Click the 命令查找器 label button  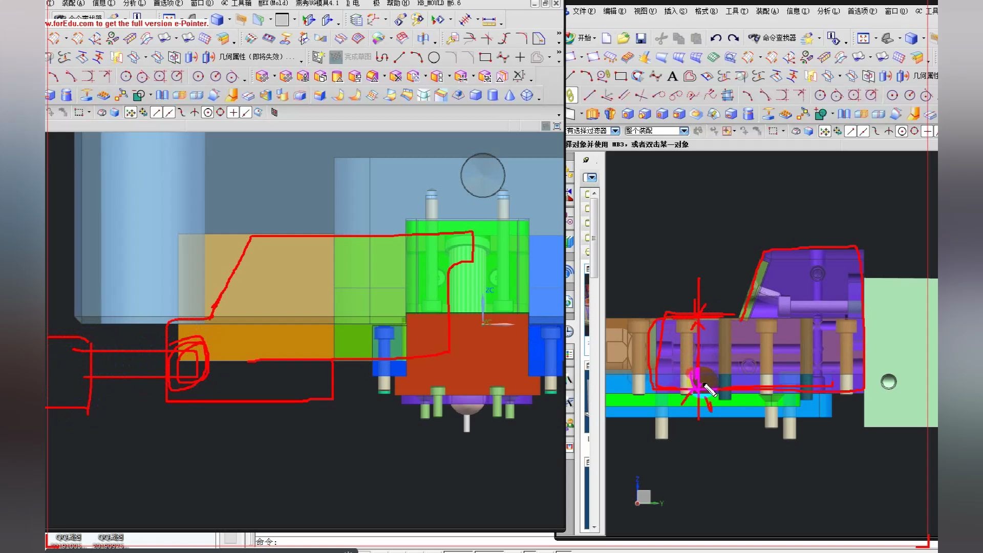click(x=779, y=38)
